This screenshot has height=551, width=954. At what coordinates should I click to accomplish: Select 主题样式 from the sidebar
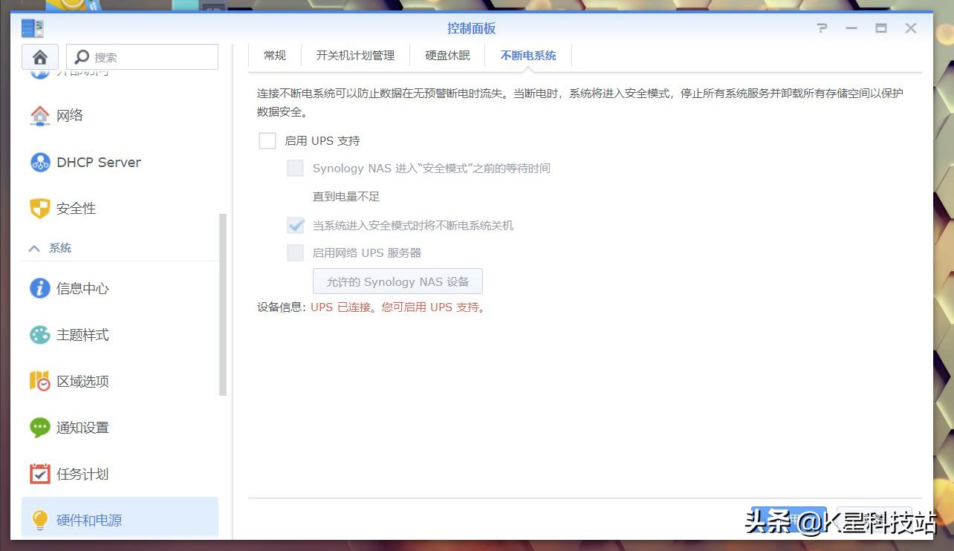click(84, 335)
